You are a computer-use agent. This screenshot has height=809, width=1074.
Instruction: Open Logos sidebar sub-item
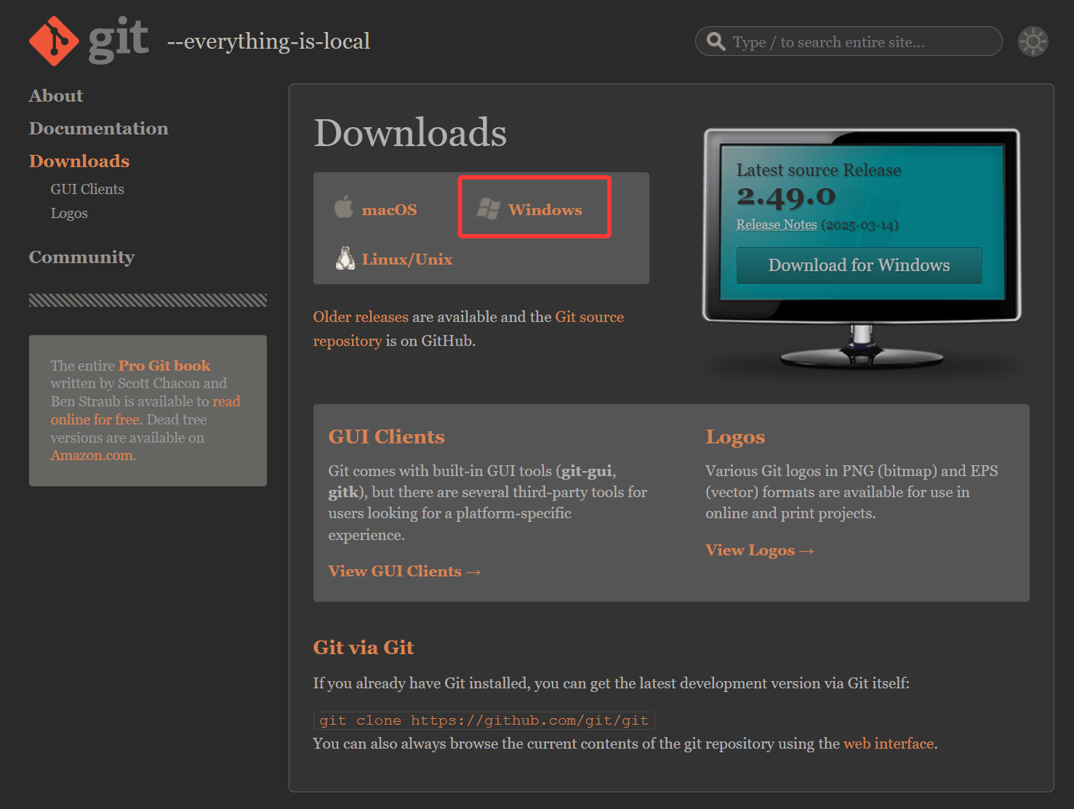coord(69,214)
